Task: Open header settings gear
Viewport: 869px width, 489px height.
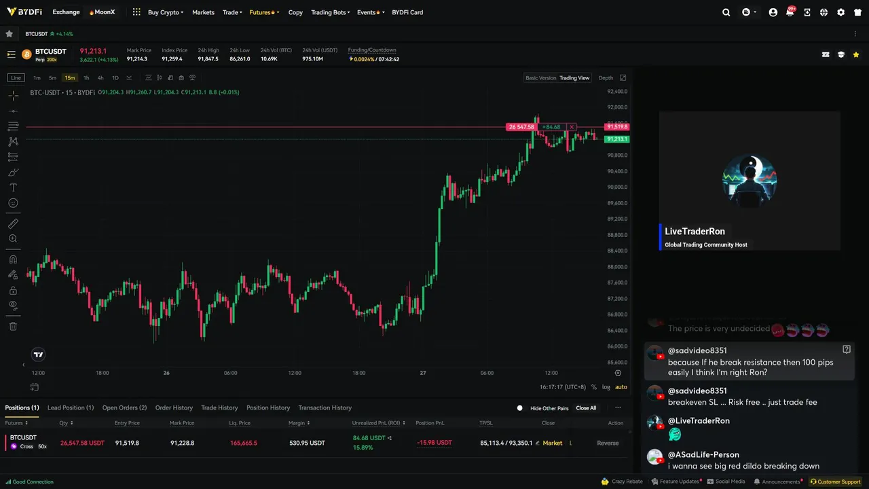Action: point(841,12)
